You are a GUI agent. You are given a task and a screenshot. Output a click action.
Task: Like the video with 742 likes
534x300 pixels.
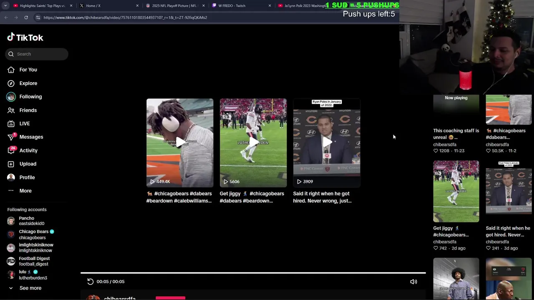[x=436, y=248]
